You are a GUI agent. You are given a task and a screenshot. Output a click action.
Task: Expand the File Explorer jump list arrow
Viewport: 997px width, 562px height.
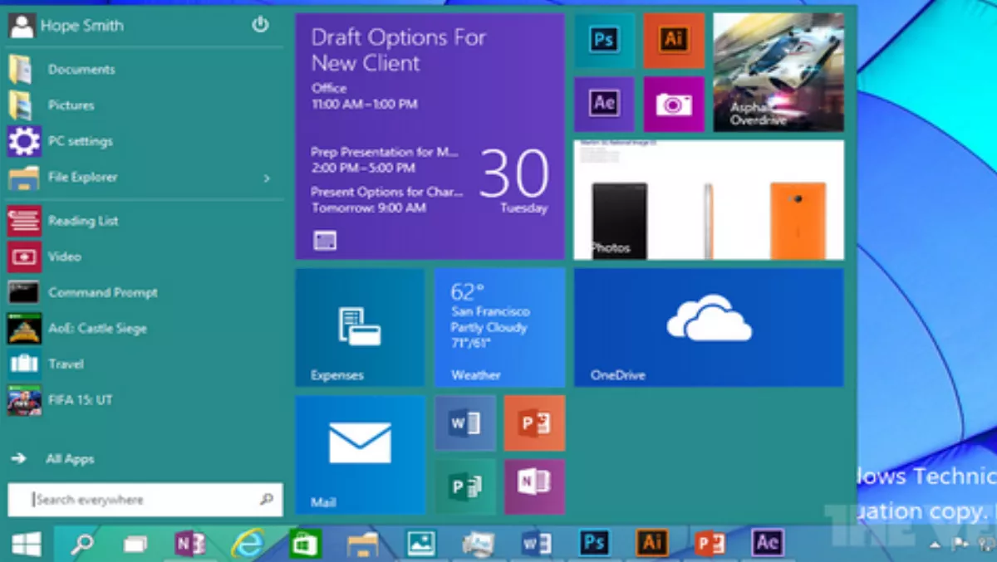point(267,178)
